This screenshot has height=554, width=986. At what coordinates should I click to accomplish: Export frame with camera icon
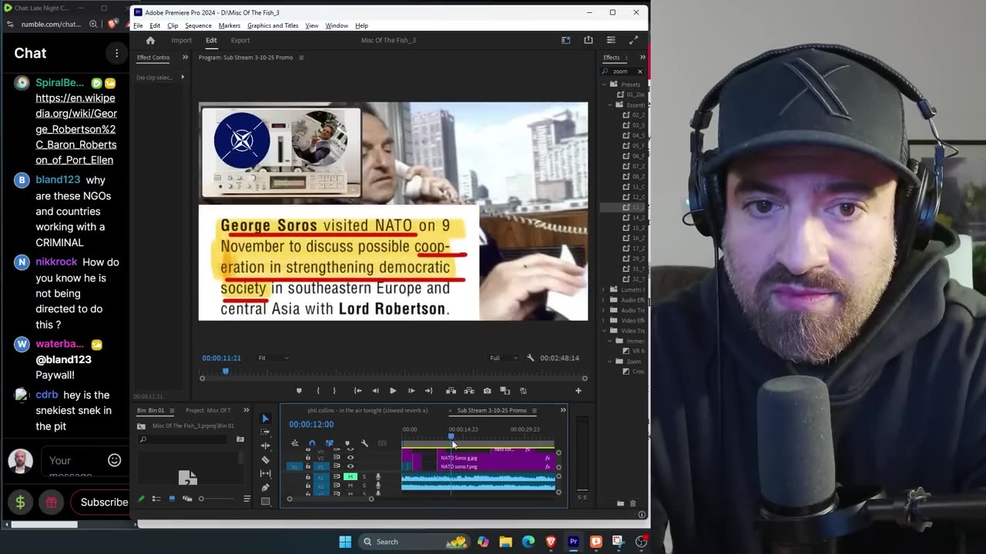(487, 391)
